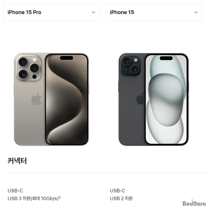Open footnote 5 next to 10Gb/s

coord(60,197)
